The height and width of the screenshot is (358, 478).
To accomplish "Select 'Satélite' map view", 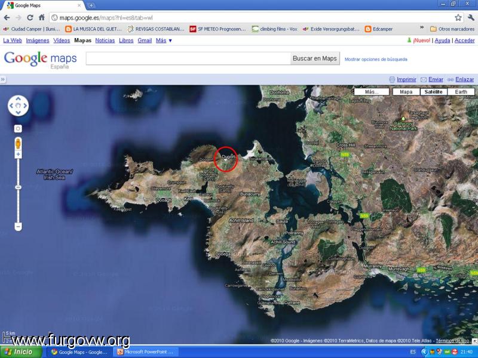I will pyautogui.click(x=433, y=92).
